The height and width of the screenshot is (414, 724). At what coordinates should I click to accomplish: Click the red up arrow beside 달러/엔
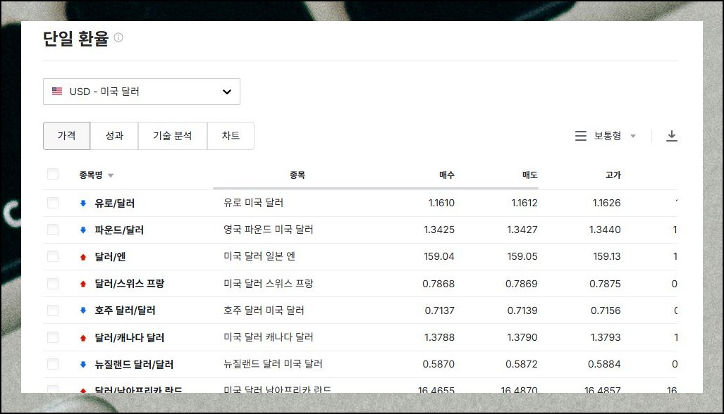(x=83, y=257)
